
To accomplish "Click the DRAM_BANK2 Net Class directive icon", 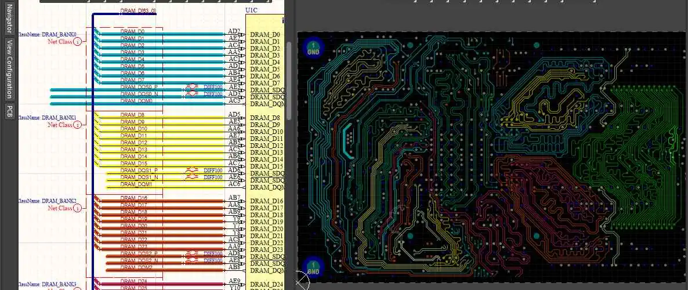I will pos(78,208).
